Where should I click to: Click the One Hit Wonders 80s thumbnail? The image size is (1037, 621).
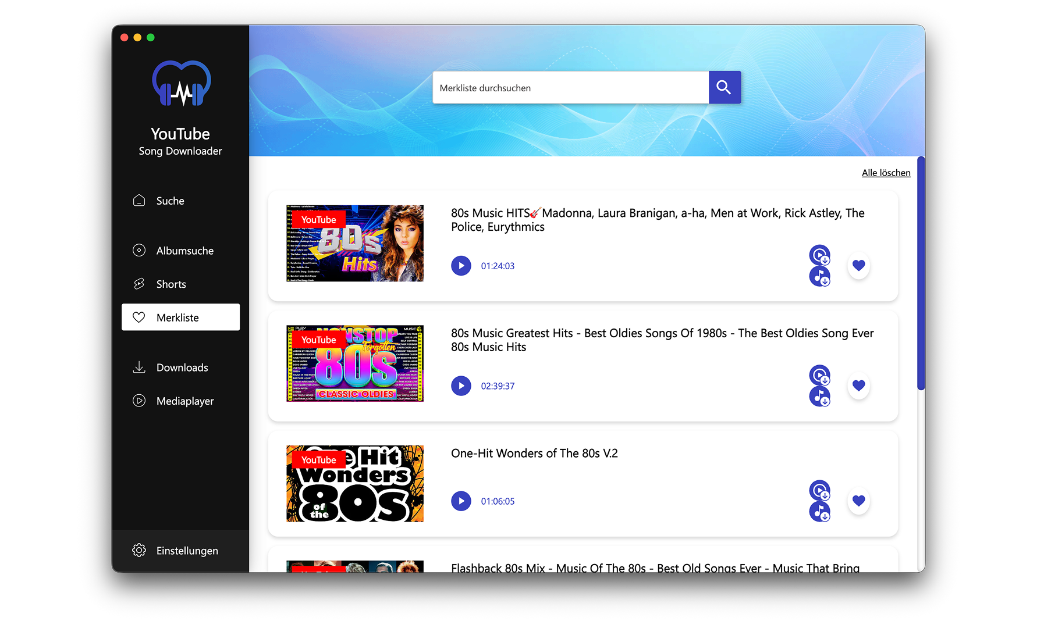355,483
